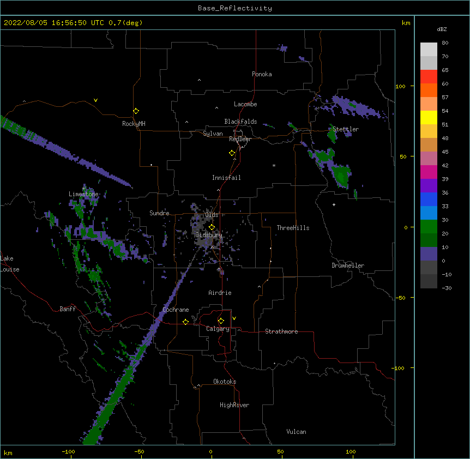
Task: Click the ThreeHills town label
Action: [293, 228]
